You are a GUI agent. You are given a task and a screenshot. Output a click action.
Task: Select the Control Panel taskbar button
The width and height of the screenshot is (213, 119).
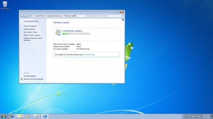[x=45, y=116]
